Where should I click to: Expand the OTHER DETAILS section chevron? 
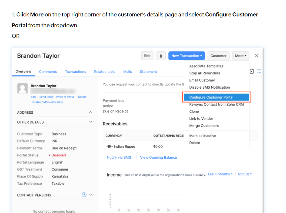(x=91, y=122)
